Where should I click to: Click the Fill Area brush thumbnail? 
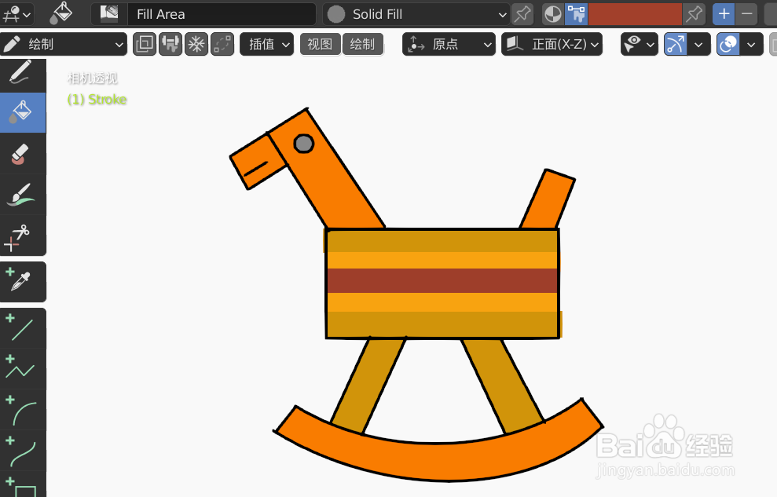(109, 14)
